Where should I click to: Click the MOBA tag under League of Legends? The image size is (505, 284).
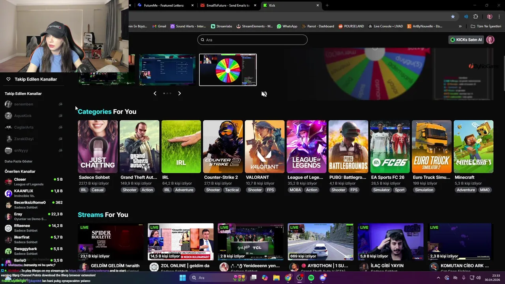coord(295,190)
